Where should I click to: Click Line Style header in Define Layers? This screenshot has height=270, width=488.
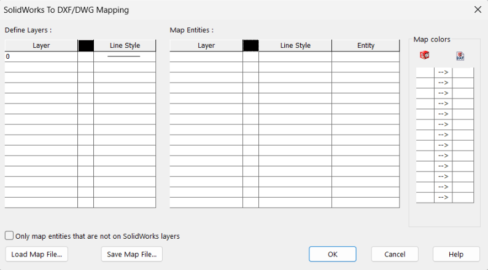pos(125,45)
